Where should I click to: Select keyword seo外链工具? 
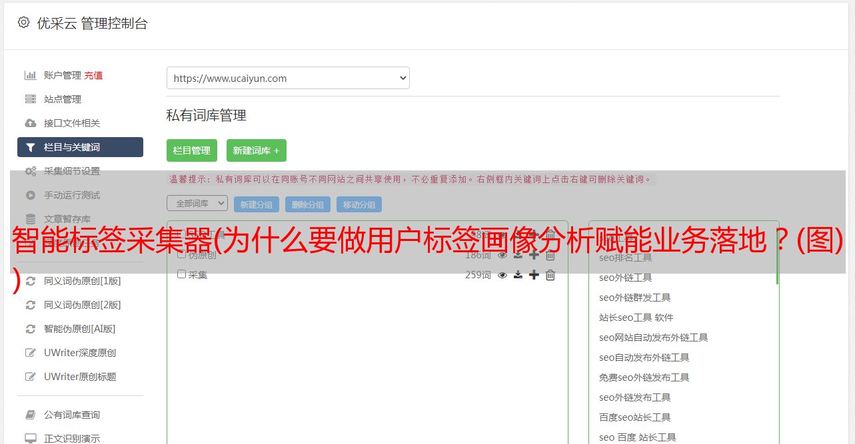[x=625, y=278]
